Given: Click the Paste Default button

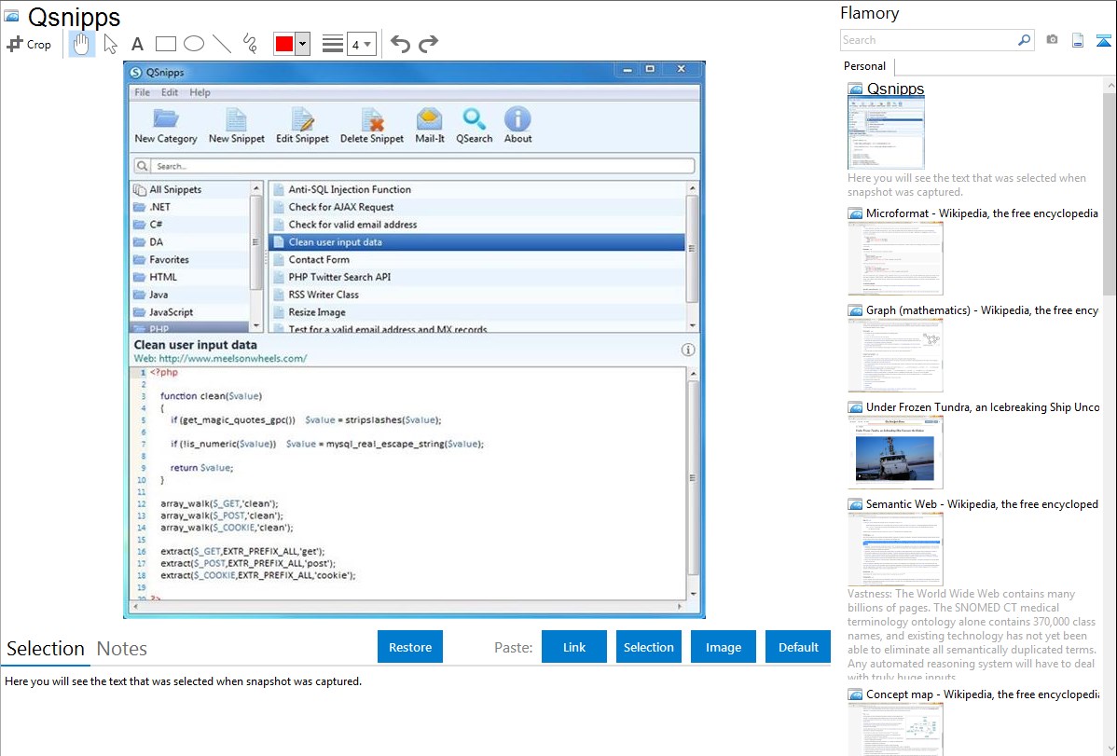Looking at the screenshot, I should coord(798,647).
